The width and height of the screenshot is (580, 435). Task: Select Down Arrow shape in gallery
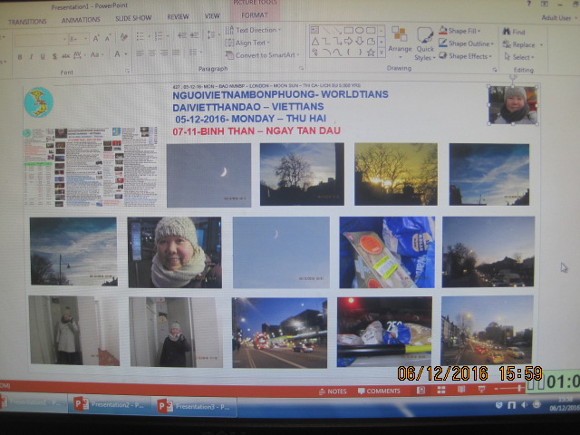click(x=360, y=41)
